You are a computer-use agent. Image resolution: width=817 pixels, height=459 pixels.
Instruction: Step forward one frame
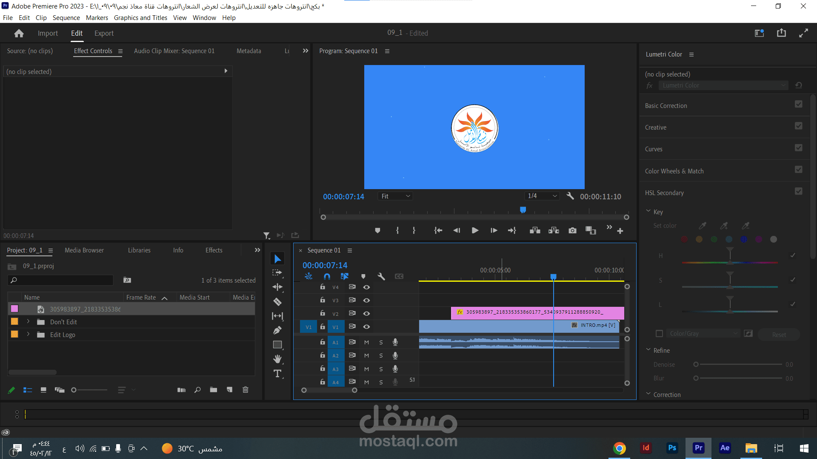[x=494, y=230]
